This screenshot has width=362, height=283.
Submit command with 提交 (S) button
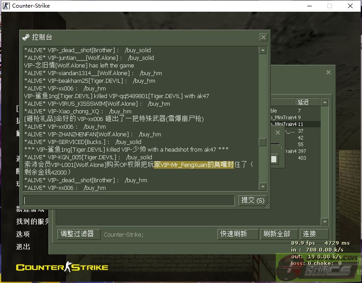point(252,200)
